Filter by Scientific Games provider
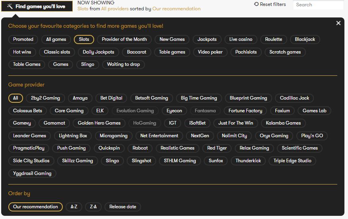This screenshot has height=219, width=348. [x=300, y=148]
